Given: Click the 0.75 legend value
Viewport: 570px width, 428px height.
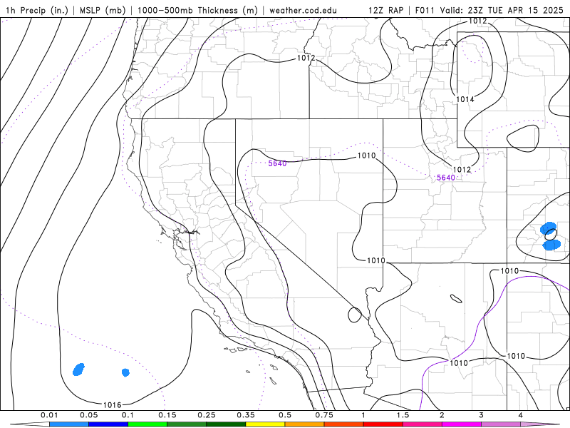Looking at the screenshot, I should pyautogui.click(x=324, y=415).
